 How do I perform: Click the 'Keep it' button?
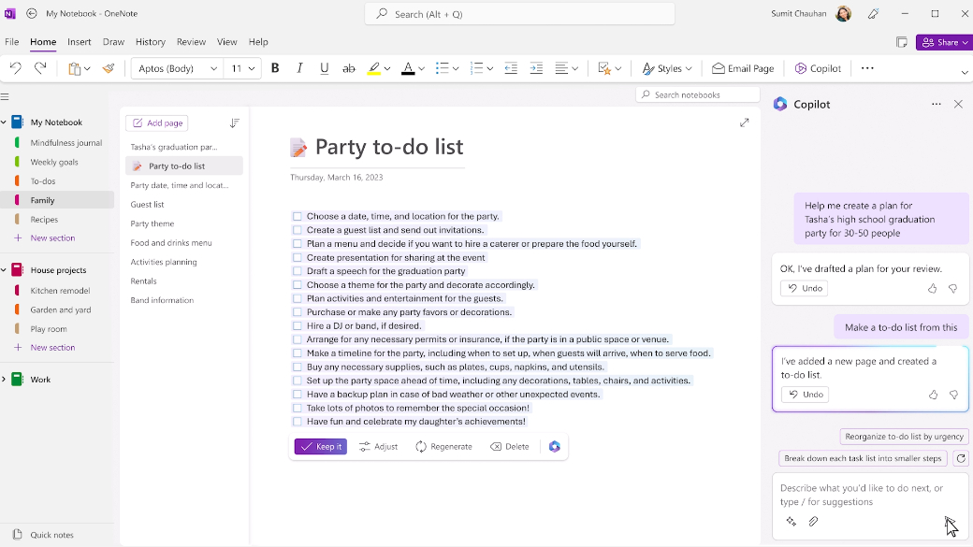click(320, 446)
